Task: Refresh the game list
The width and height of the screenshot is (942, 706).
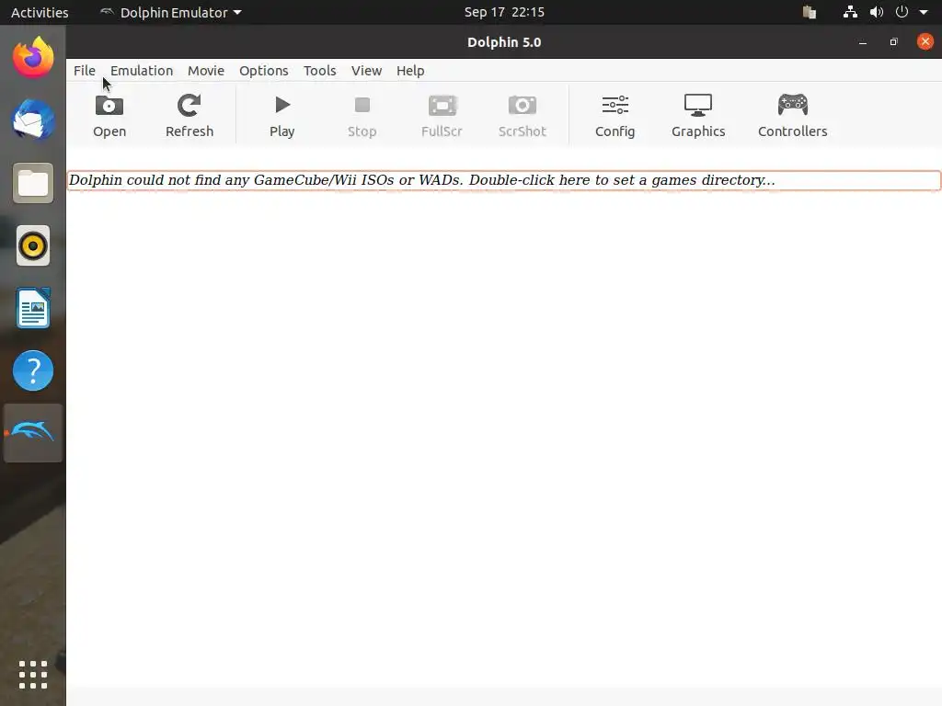Action: [x=190, y=115]
